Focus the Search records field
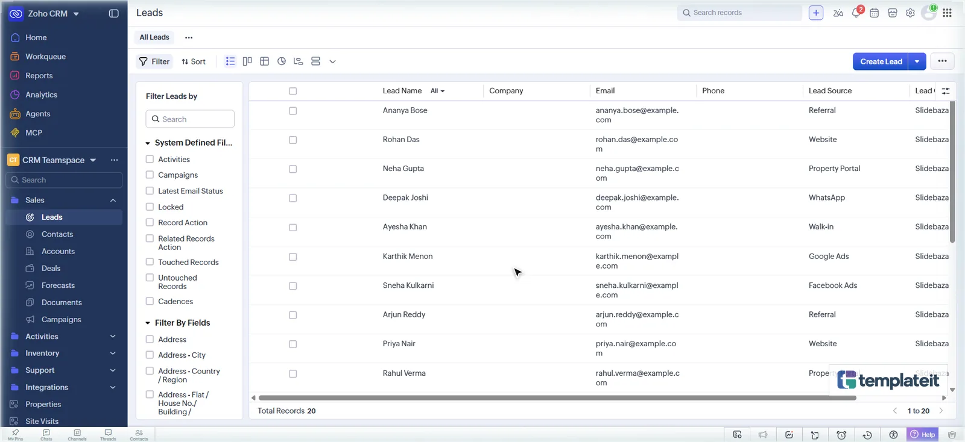965x442 pixels. (739, 13)
